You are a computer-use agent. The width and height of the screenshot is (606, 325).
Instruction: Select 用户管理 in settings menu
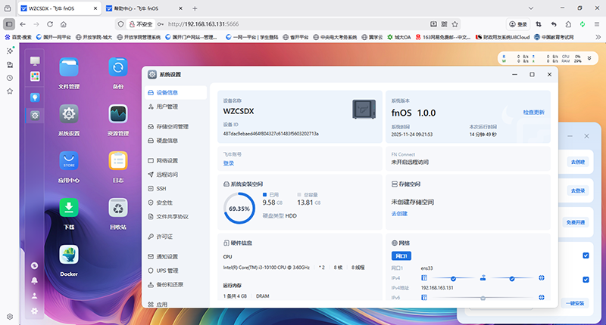(x=176, y=107)
